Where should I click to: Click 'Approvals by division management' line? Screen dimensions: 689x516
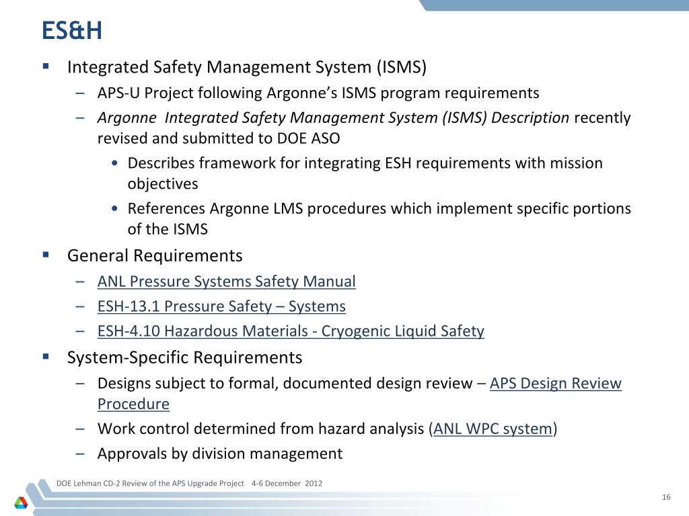(220, 454)
